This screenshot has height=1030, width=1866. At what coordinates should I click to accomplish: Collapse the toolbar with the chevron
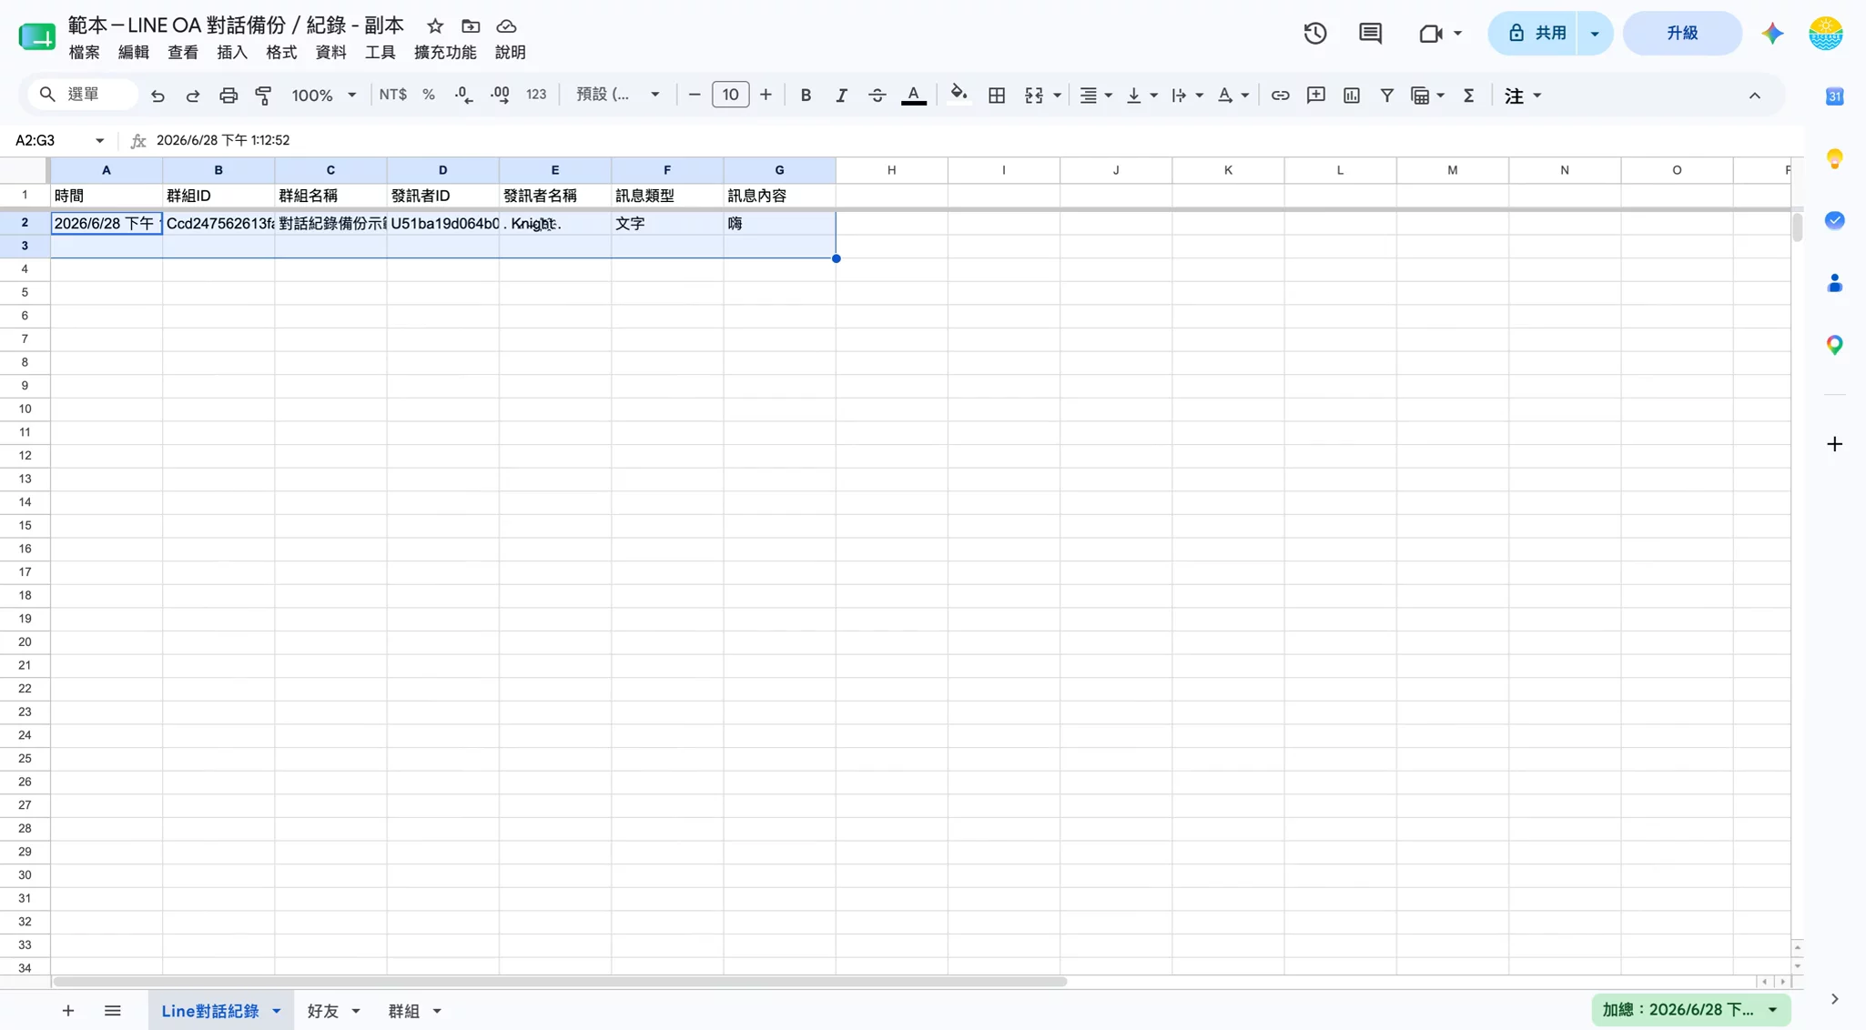click(1754, 96)
